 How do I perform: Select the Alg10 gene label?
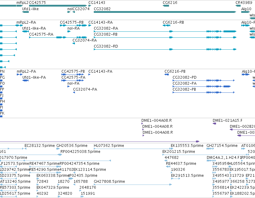pos(246,9)
